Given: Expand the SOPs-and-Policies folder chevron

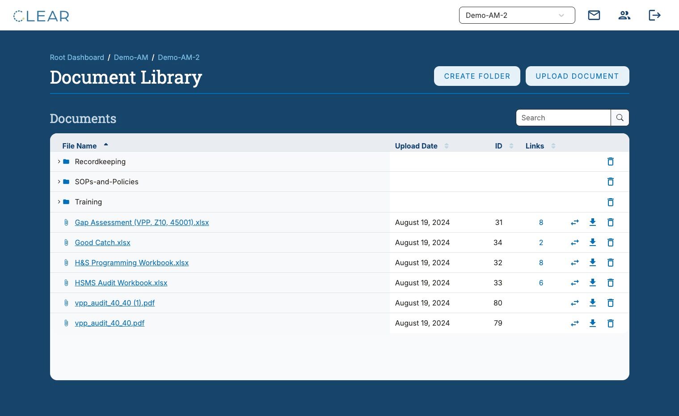Looking at the screenshot, I should [x=59, y=182].
